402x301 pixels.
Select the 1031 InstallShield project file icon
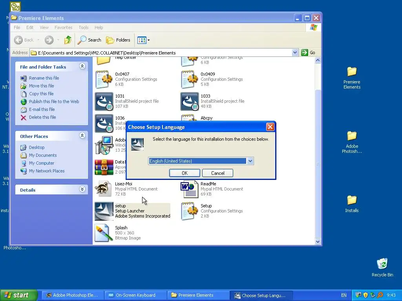coord(104,102)
